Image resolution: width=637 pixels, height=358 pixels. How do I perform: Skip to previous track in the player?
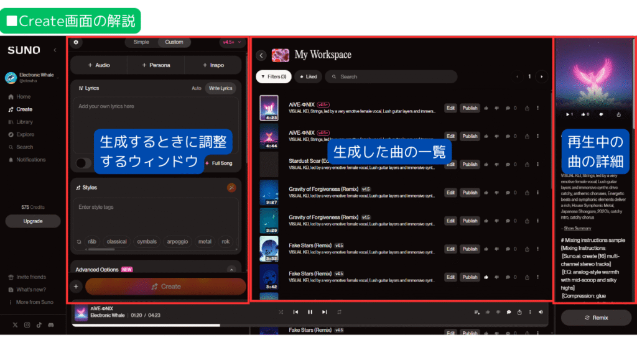click(295, 312)
